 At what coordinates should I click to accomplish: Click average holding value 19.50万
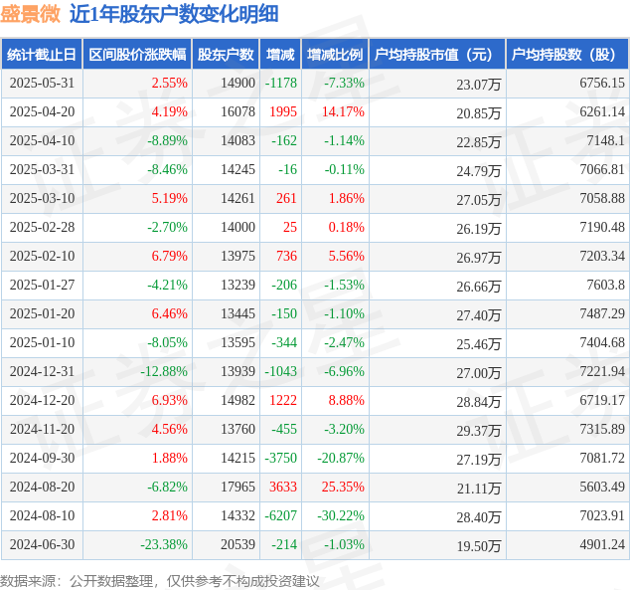(x=479, y=546)
